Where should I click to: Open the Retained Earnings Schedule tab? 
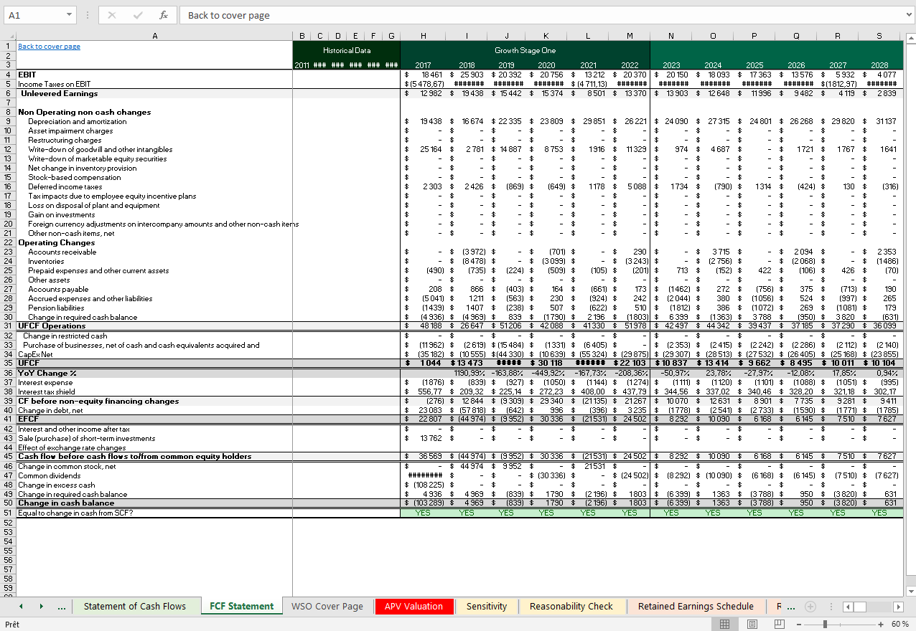[696, 607]
